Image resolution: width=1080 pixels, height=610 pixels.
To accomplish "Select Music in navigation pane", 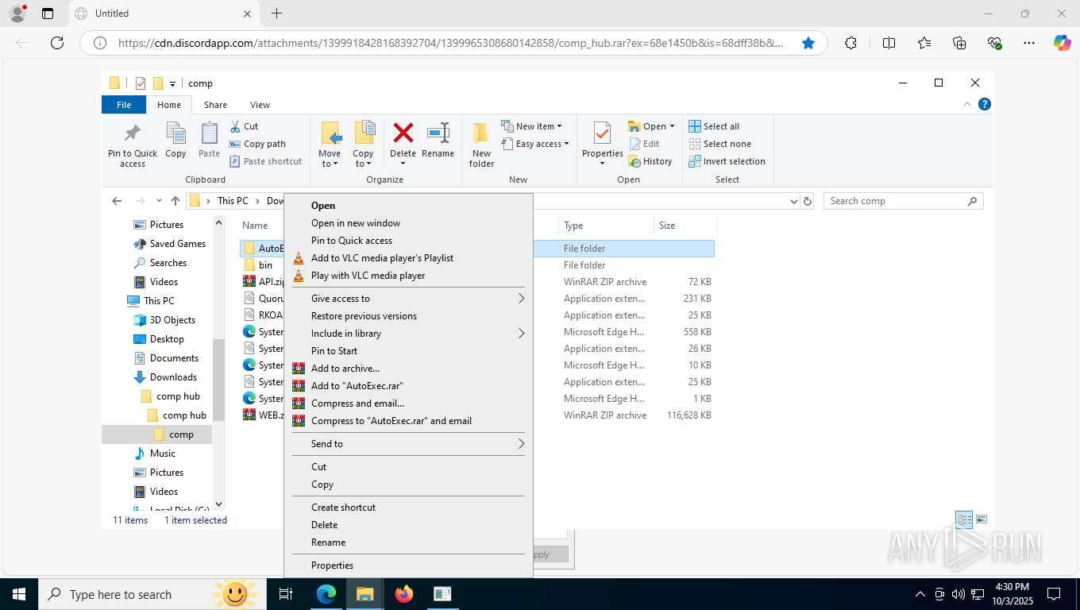I will point(154,454).
